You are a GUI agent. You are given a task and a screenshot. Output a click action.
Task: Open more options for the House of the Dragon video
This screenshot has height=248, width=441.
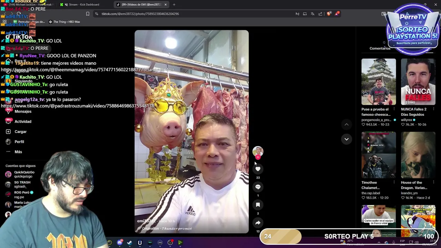click(433, 182)
